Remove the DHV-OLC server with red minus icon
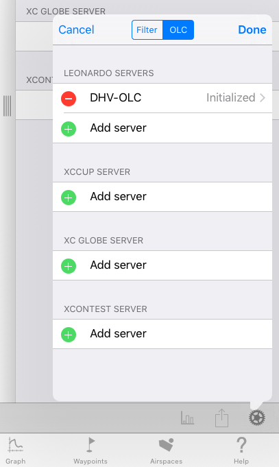The width and height of the screenshot is (279, 467). [x=69, y=98]
